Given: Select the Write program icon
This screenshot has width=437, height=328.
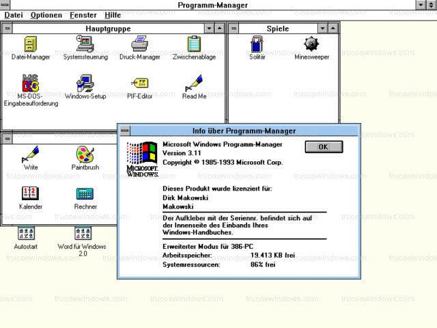Looking at the screenshot, I should (30, 154).
